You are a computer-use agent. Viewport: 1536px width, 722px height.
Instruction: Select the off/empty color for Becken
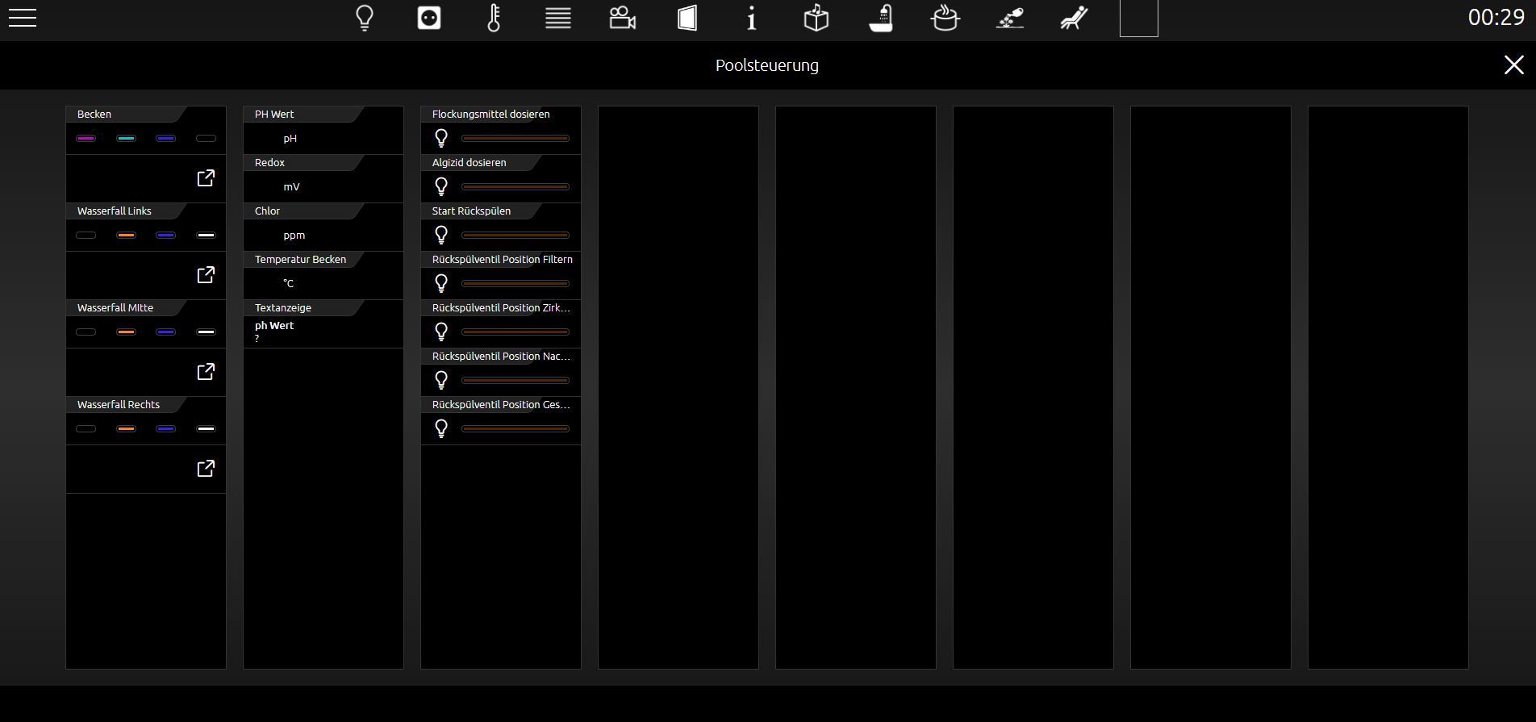[207, 139]
